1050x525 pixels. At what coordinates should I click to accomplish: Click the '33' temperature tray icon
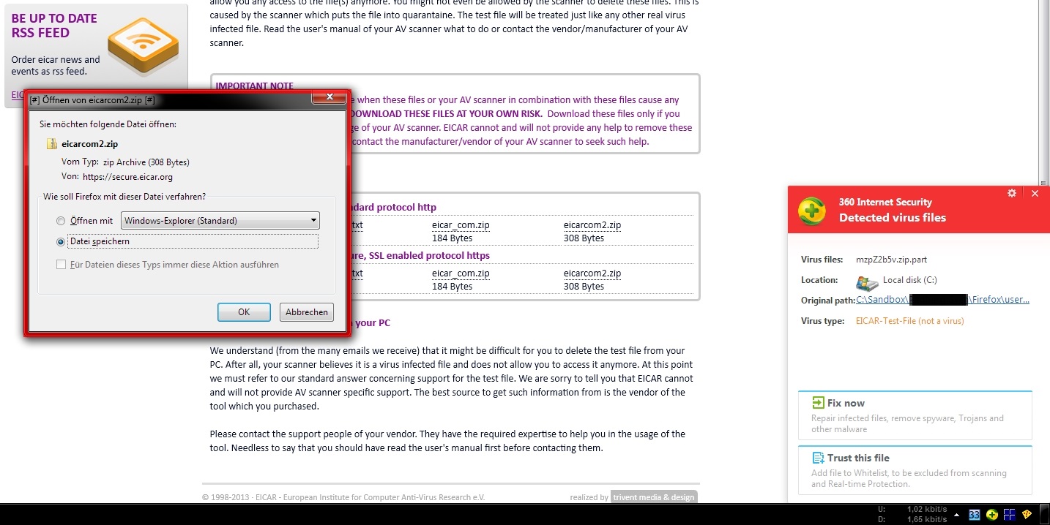click(x=975, y=514)
